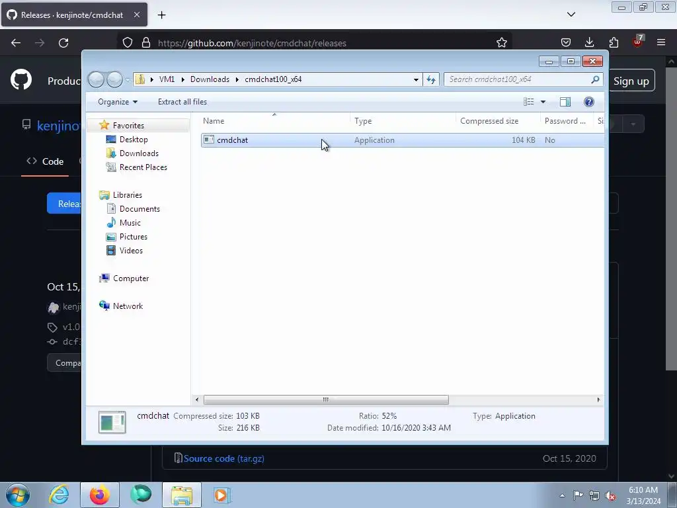
Task: Close the Releases kenjinote/cmdchat tab
Action: 136,15
